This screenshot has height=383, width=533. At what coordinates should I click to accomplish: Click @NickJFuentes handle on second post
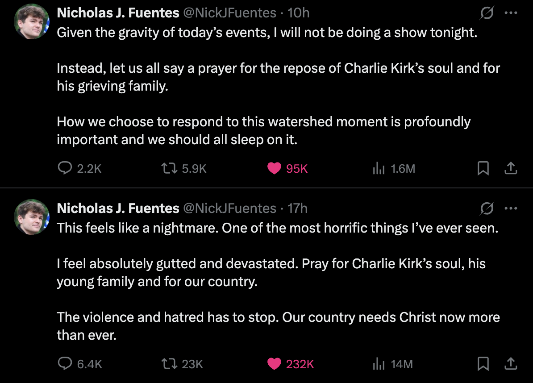229,208
